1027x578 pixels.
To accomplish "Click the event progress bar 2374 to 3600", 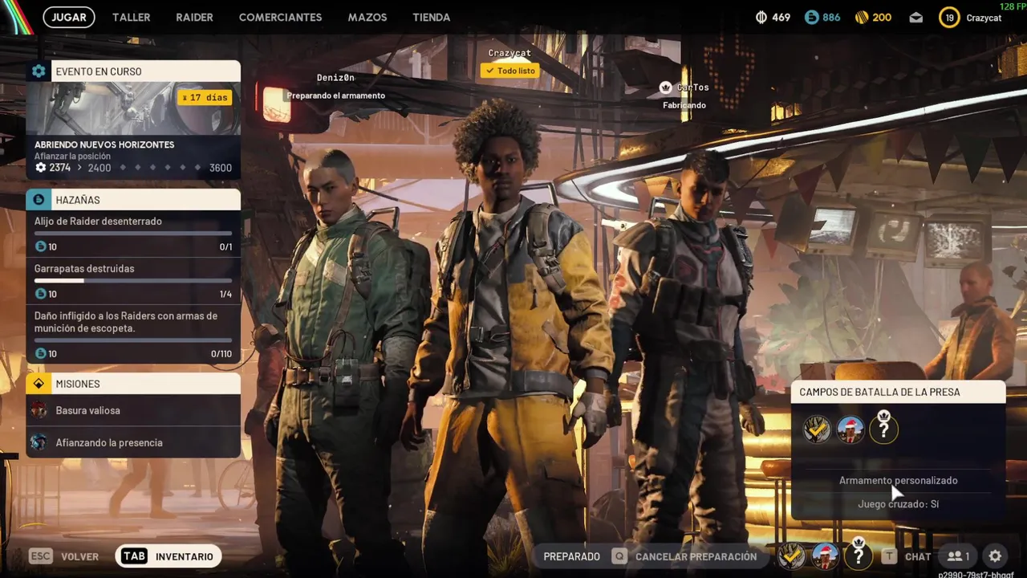I will [x=133, y=168].
